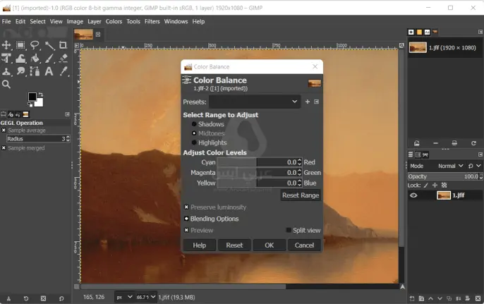The image size is (484, 304).
Task: Select the Shadows range radio button
Action: (x=194, y=124)
